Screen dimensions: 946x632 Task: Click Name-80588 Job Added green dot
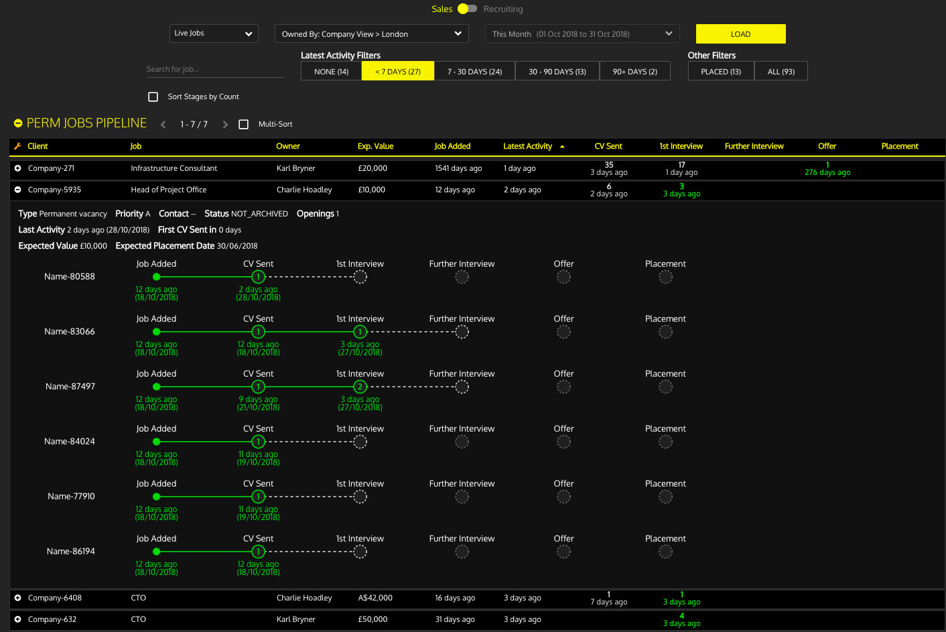(156, 277)
